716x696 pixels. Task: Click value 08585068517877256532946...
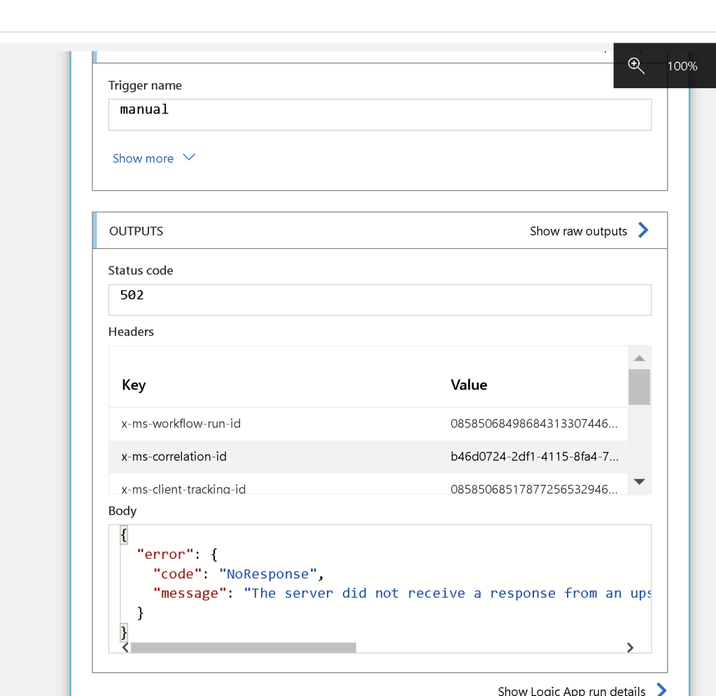pyautogui.click(x=534, y=489)
